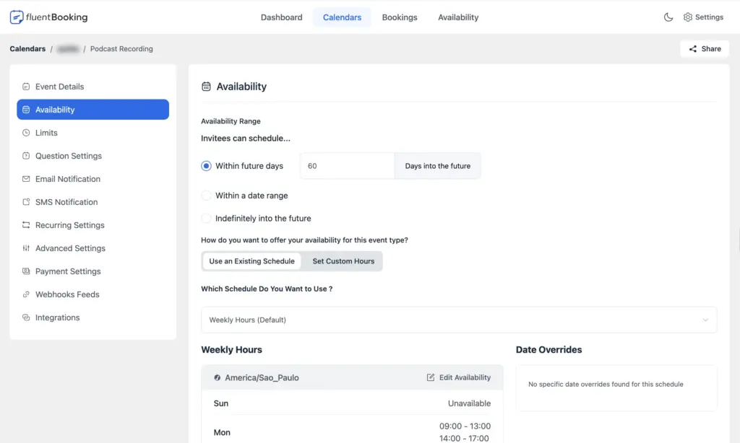This screenshot has height=443, width=740.
Task: Click America/Sao_Paulo timezone text
Action: point(262,377)
